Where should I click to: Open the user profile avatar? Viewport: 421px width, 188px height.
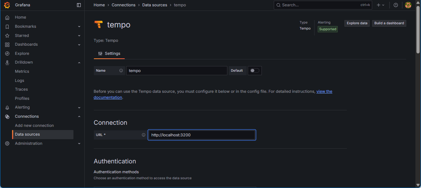408,5
